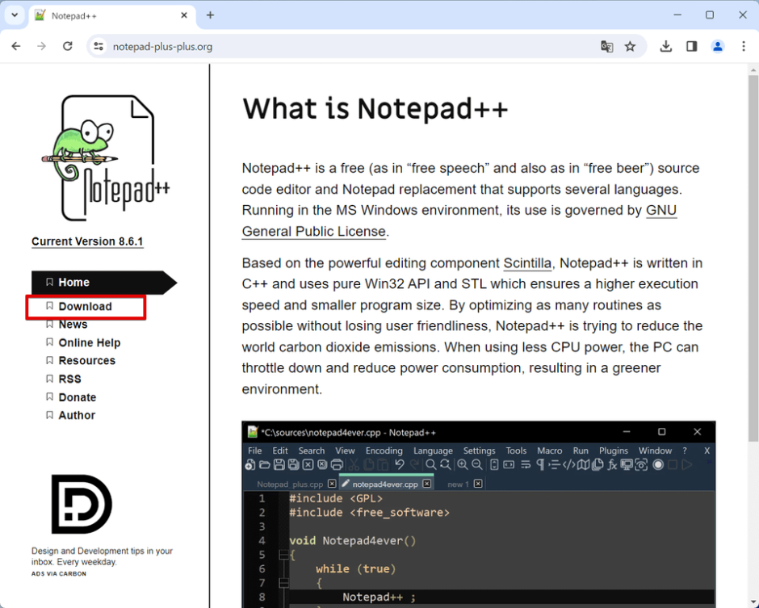Reload the current page
This screenshot has height=608, width=759.
[x=67, y=47]
